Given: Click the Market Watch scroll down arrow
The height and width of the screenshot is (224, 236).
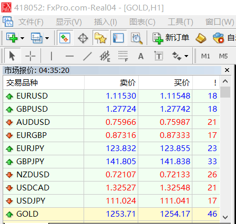Looking at the screenshot, I should (225, 217).
